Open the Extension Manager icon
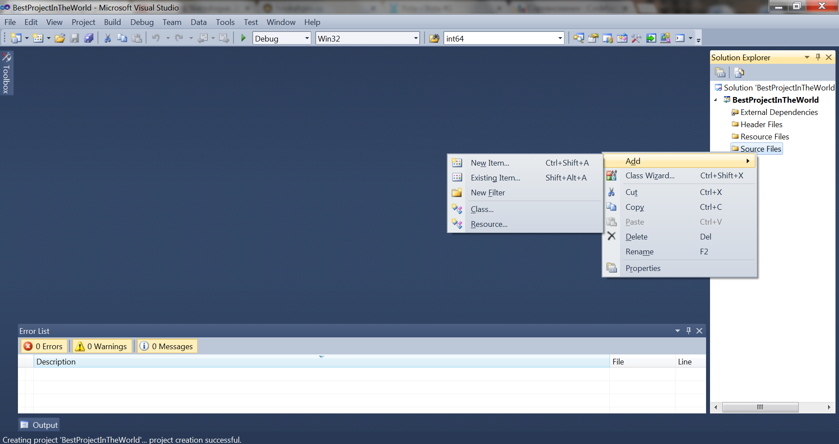Viewport: 839px width, 444px height. coord(665,38)
